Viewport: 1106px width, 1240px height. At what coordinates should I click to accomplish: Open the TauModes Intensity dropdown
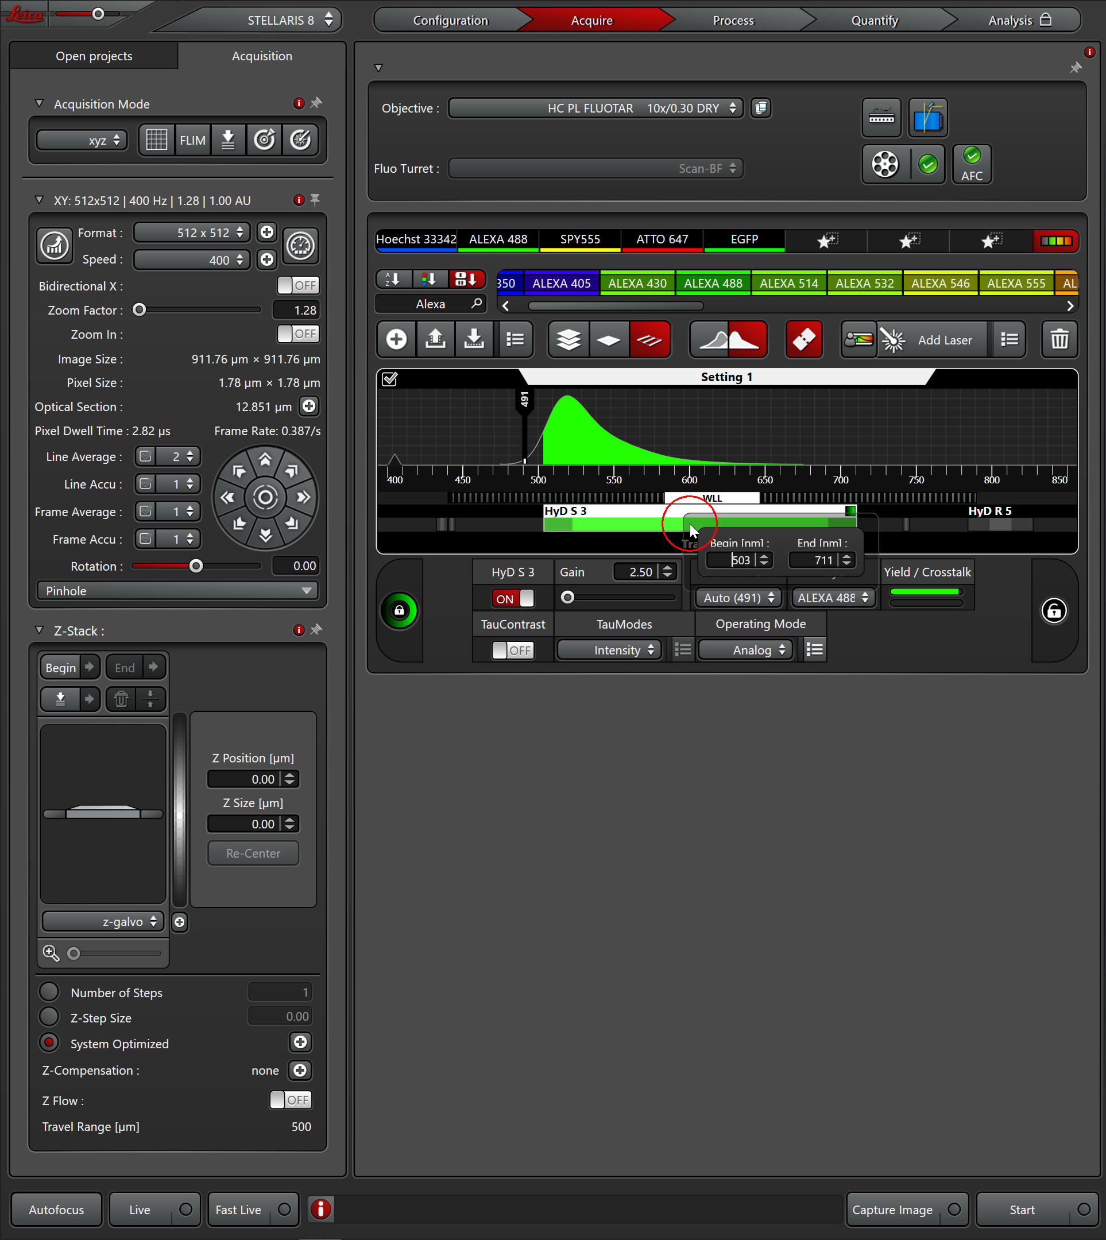(x=609, y=650)
